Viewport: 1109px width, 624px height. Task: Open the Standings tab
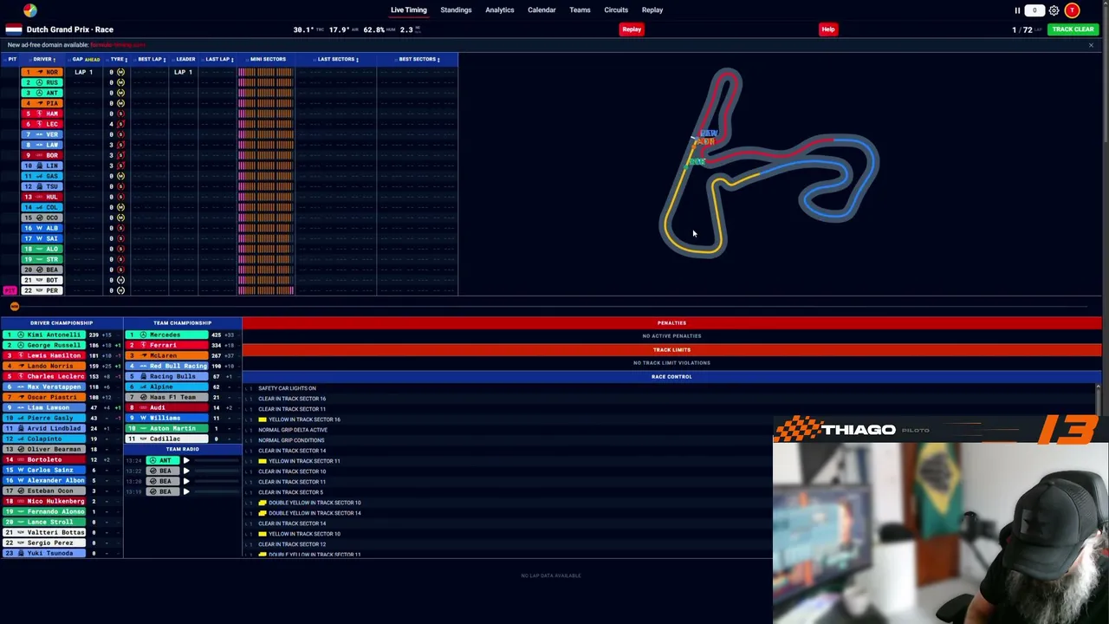pos(456,10)
